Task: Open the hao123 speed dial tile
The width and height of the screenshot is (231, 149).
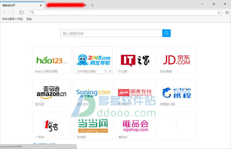Action: click(52, 60)
